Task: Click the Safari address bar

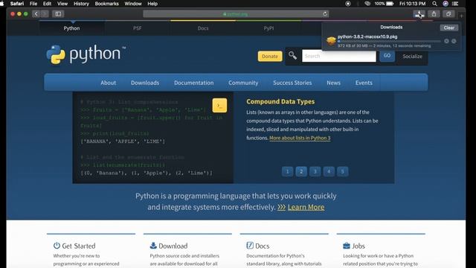Action: pyautogui.click(x=236, y=14)
